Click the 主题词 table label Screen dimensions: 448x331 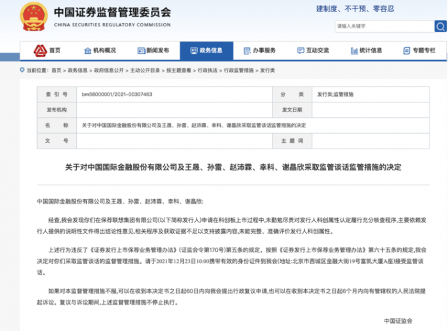(292, 141)
